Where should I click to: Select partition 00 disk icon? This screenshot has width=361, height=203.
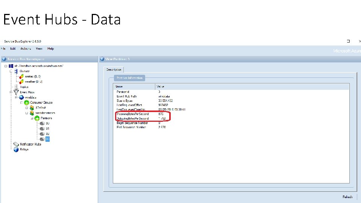click(x=42, y=124)
